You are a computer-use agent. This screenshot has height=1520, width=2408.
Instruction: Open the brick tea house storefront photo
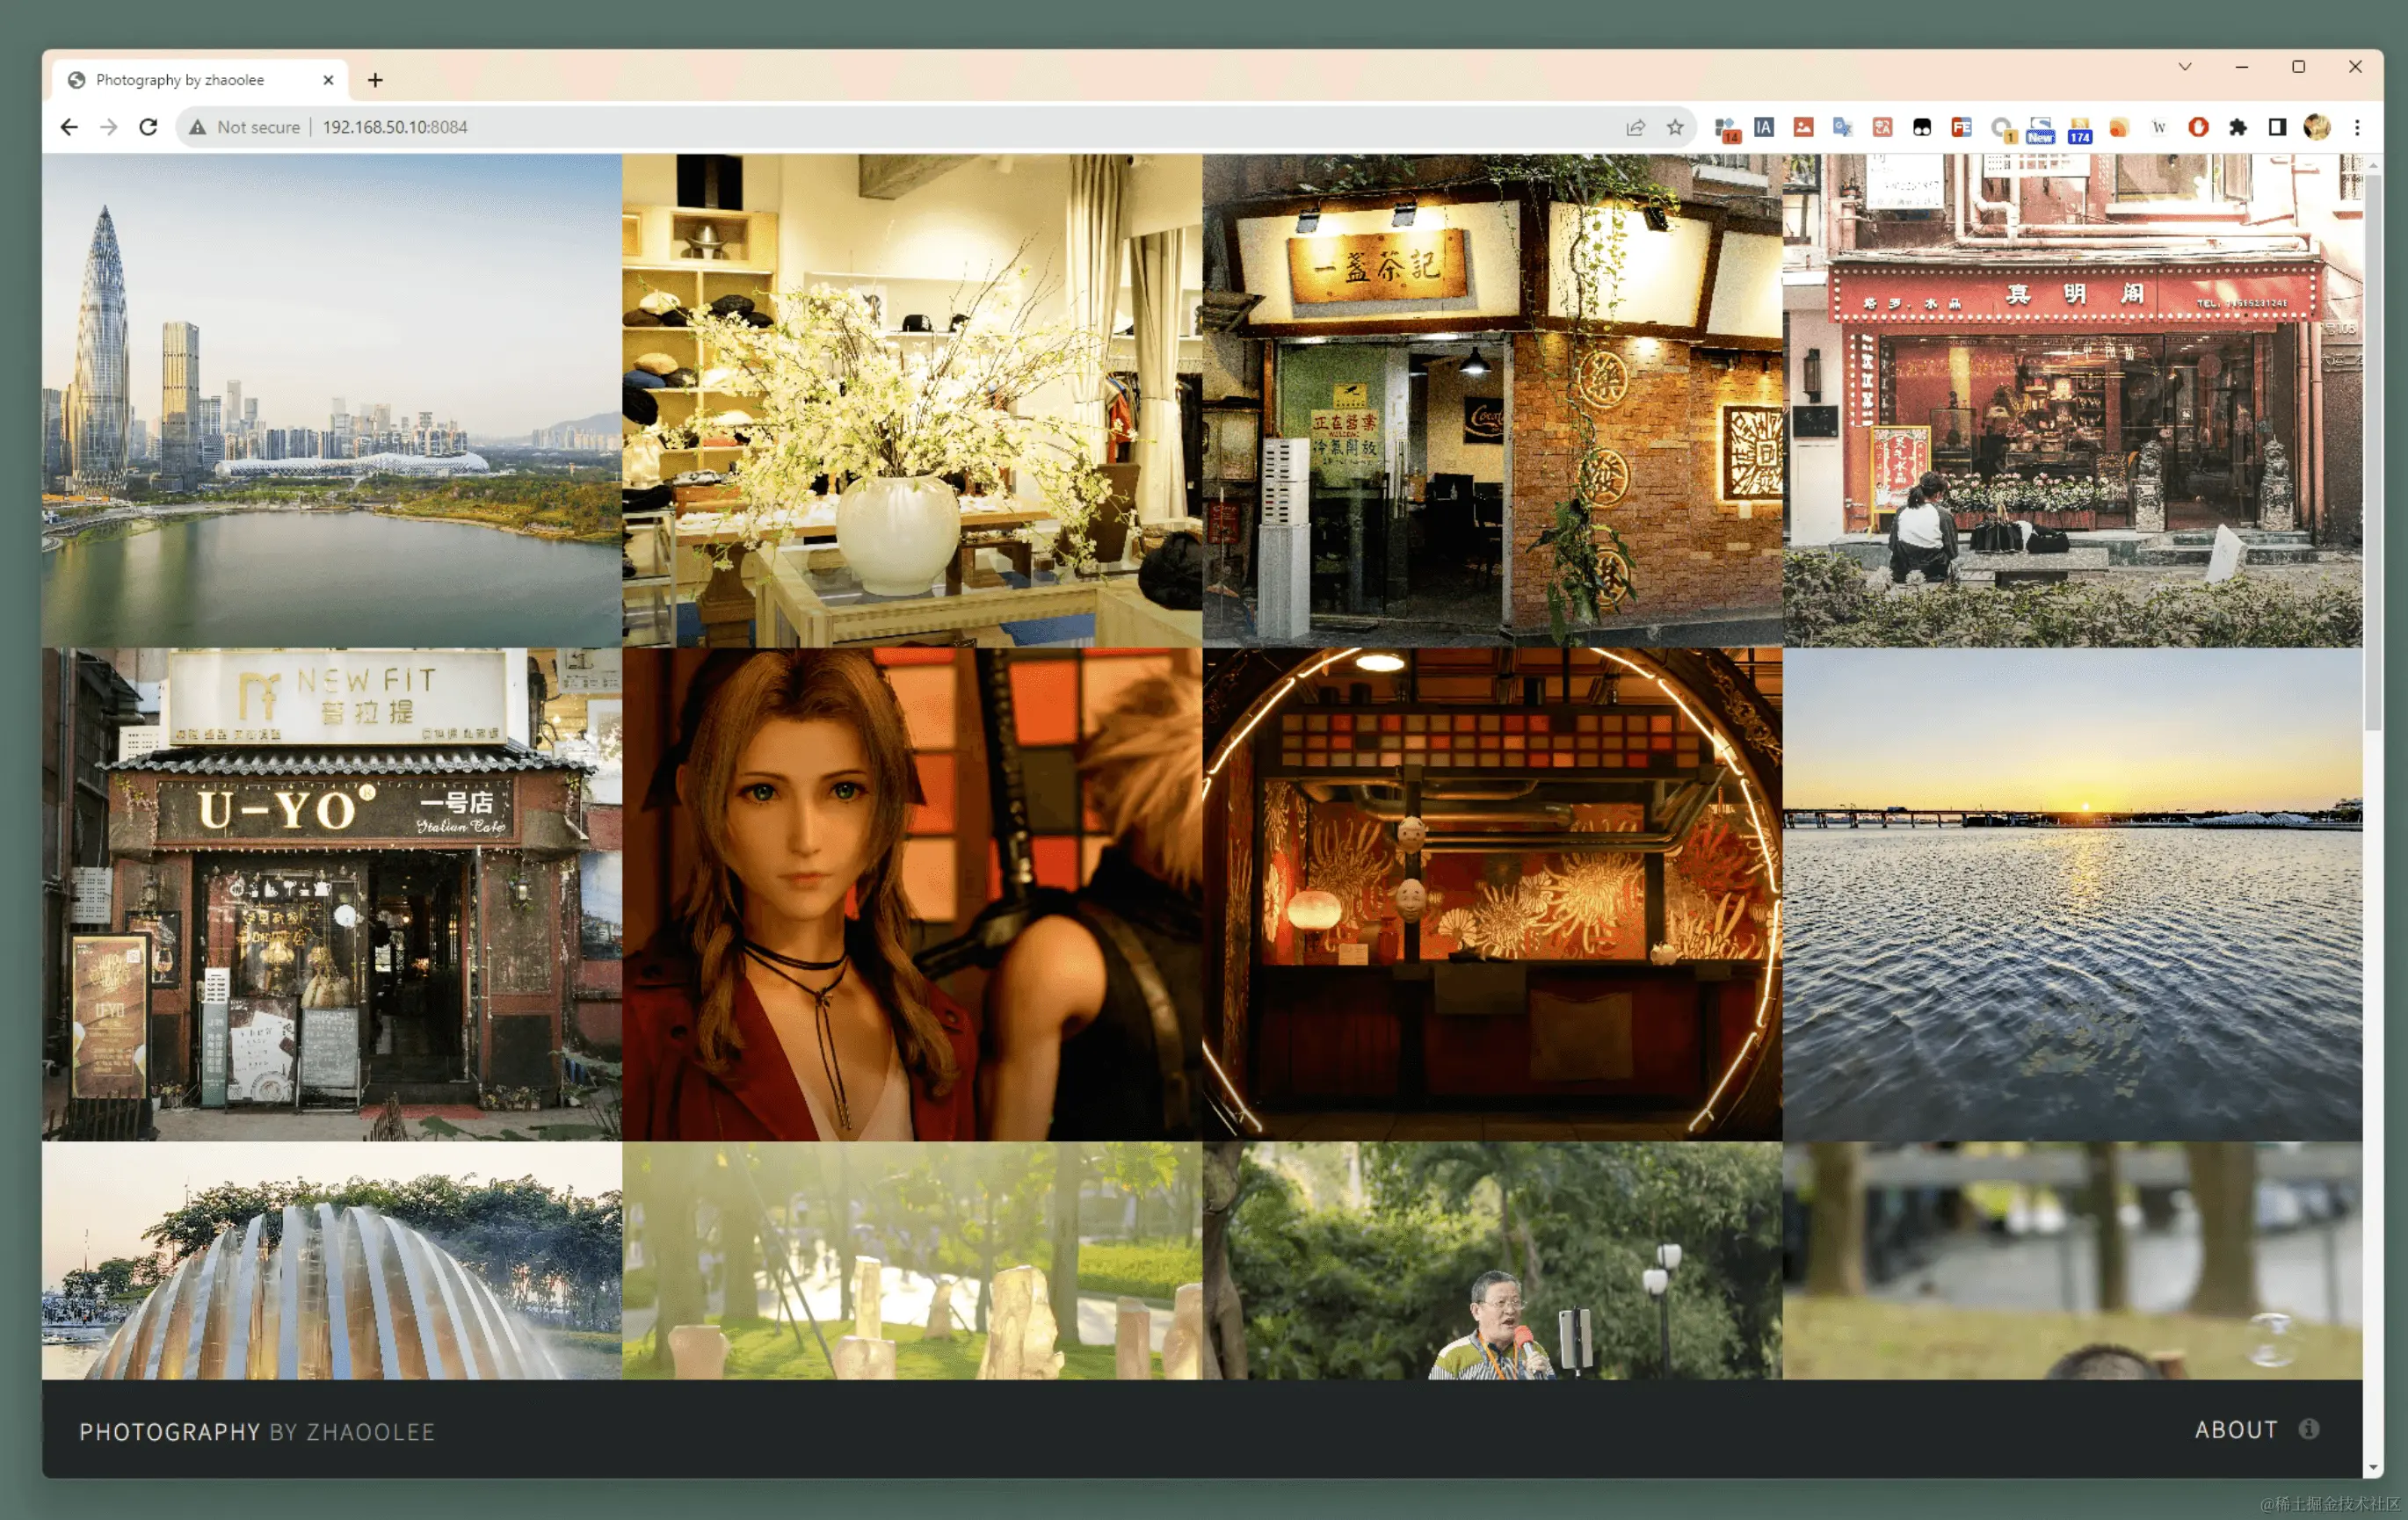(1492, 400)
